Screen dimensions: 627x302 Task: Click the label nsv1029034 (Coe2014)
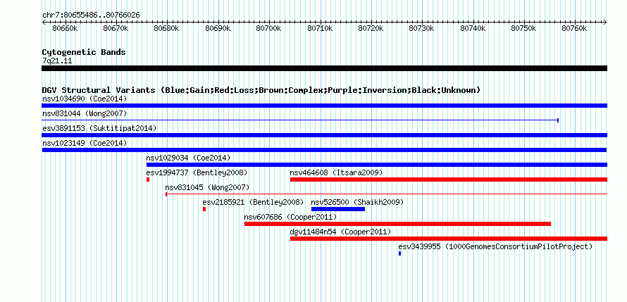click(188, 158)
